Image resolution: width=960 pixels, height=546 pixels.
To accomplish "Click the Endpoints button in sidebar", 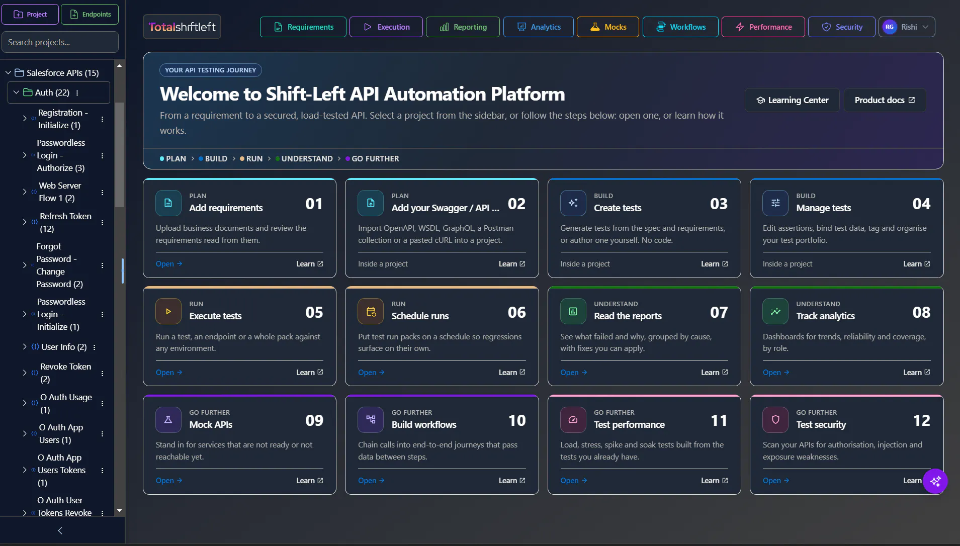I will (90, 14).
